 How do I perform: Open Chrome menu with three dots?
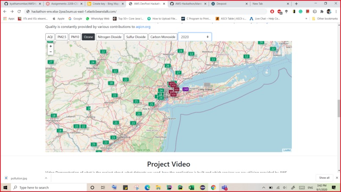click(336, 11)
